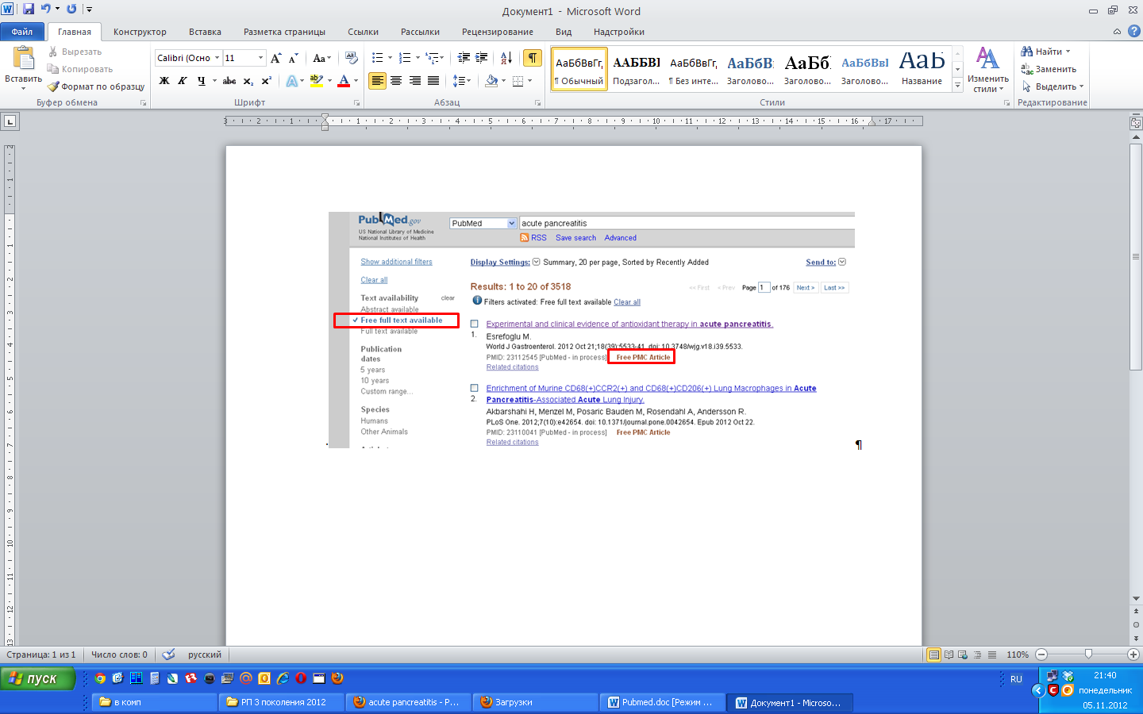
Task: Zoom out with the minus button
Action: pyautogui.click(x=1041, y=654)
